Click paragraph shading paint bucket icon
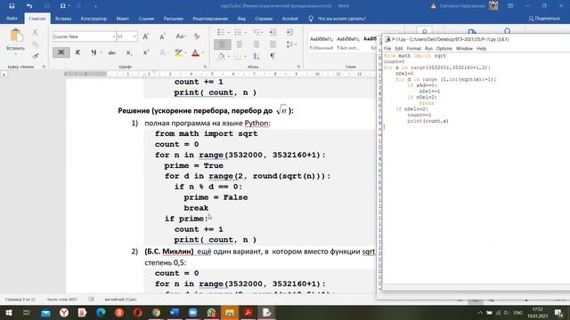Screen dimensions: 570x320 point(221,56)
